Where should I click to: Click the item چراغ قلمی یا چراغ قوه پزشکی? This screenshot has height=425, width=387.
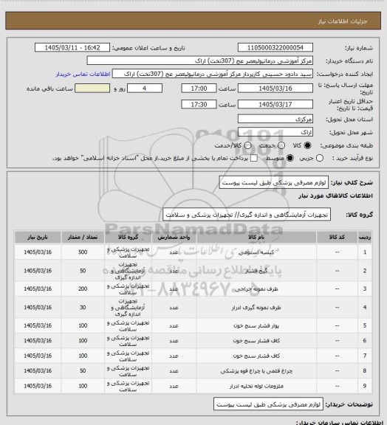(x=256, y=371)
